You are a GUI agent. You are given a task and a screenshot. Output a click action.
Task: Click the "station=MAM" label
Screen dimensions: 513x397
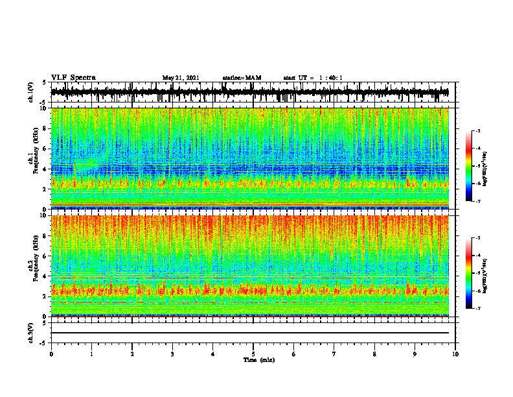tap(242, 78)
